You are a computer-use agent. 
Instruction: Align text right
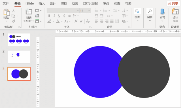(x=107, y=21)
